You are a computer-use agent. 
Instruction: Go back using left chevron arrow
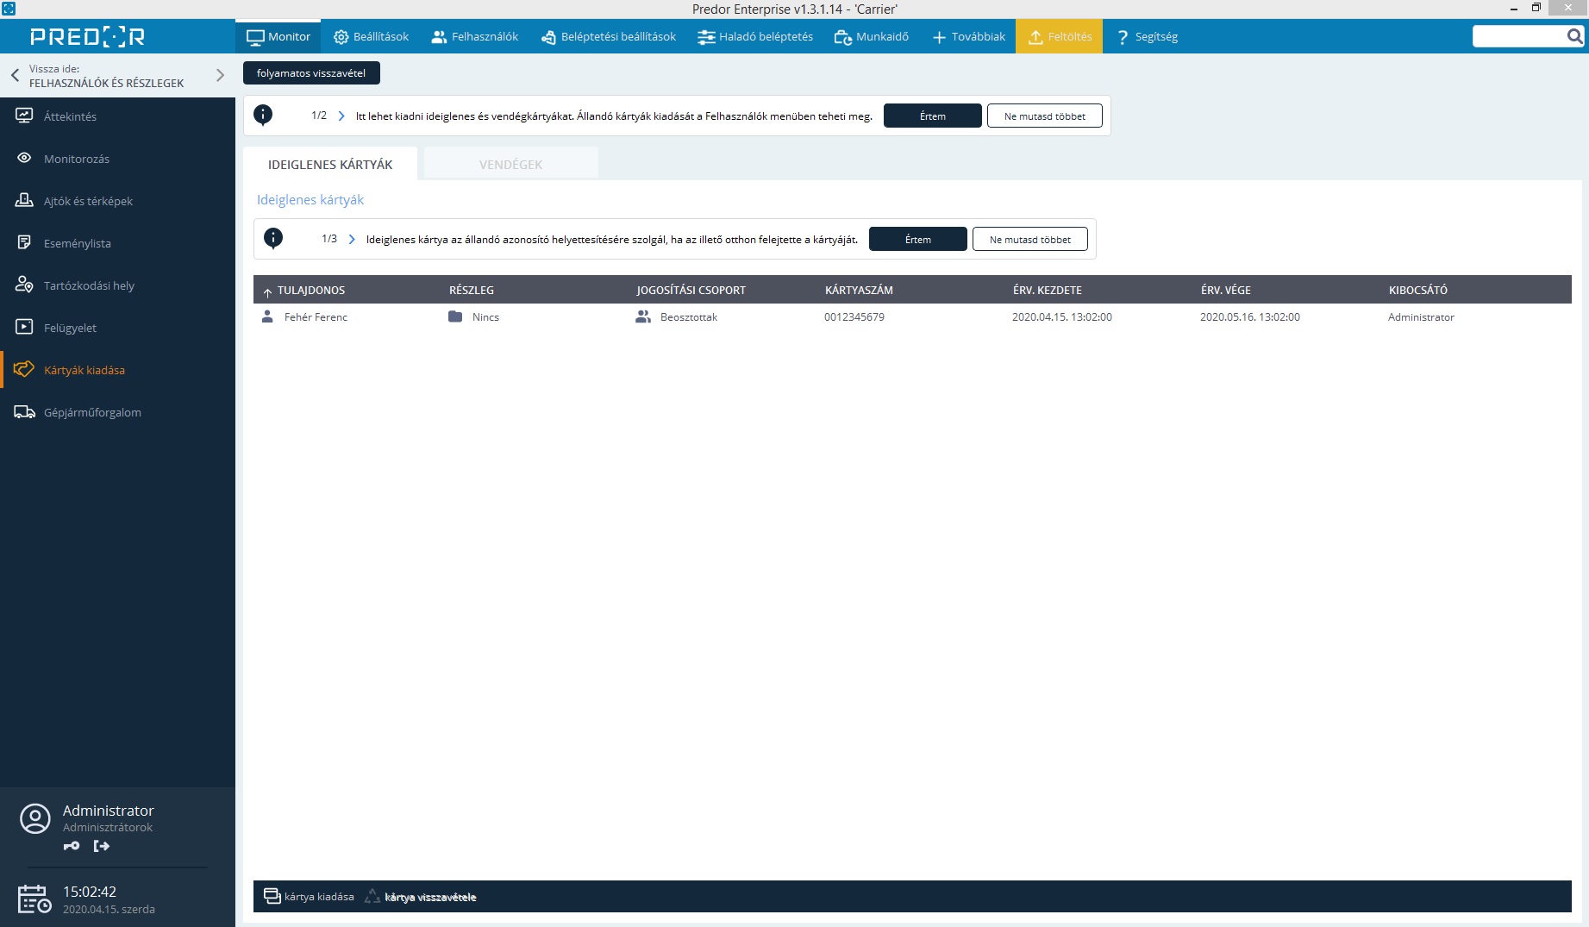[15, 75]
